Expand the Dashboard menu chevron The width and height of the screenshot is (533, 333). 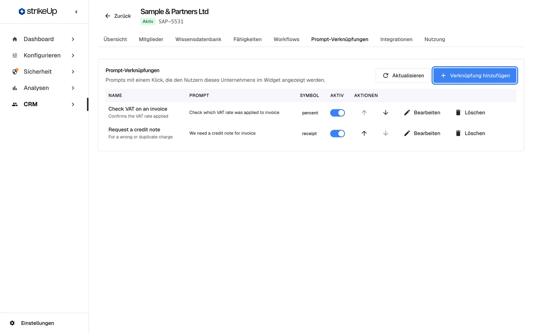73,39
